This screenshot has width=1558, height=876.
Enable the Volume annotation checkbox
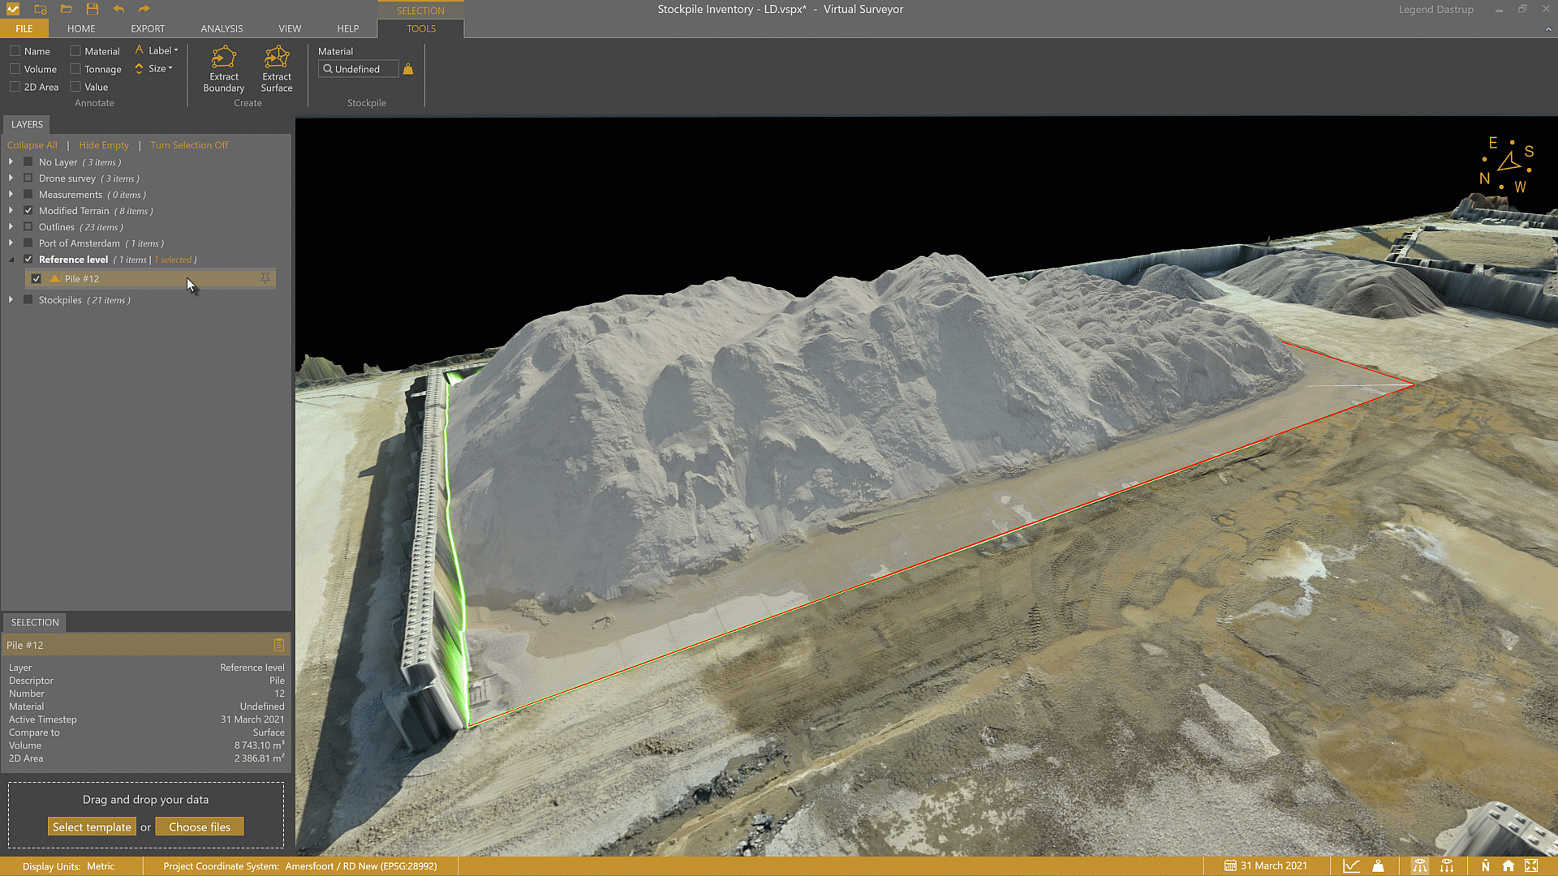(x=14, y=69)
